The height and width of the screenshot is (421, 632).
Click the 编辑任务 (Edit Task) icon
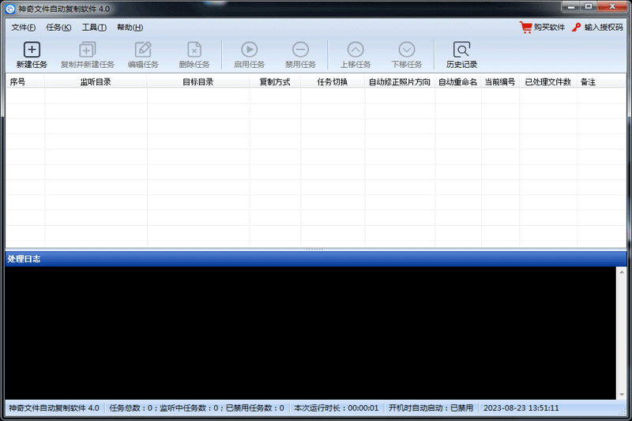pyautogui.click(x=143, y=50)
